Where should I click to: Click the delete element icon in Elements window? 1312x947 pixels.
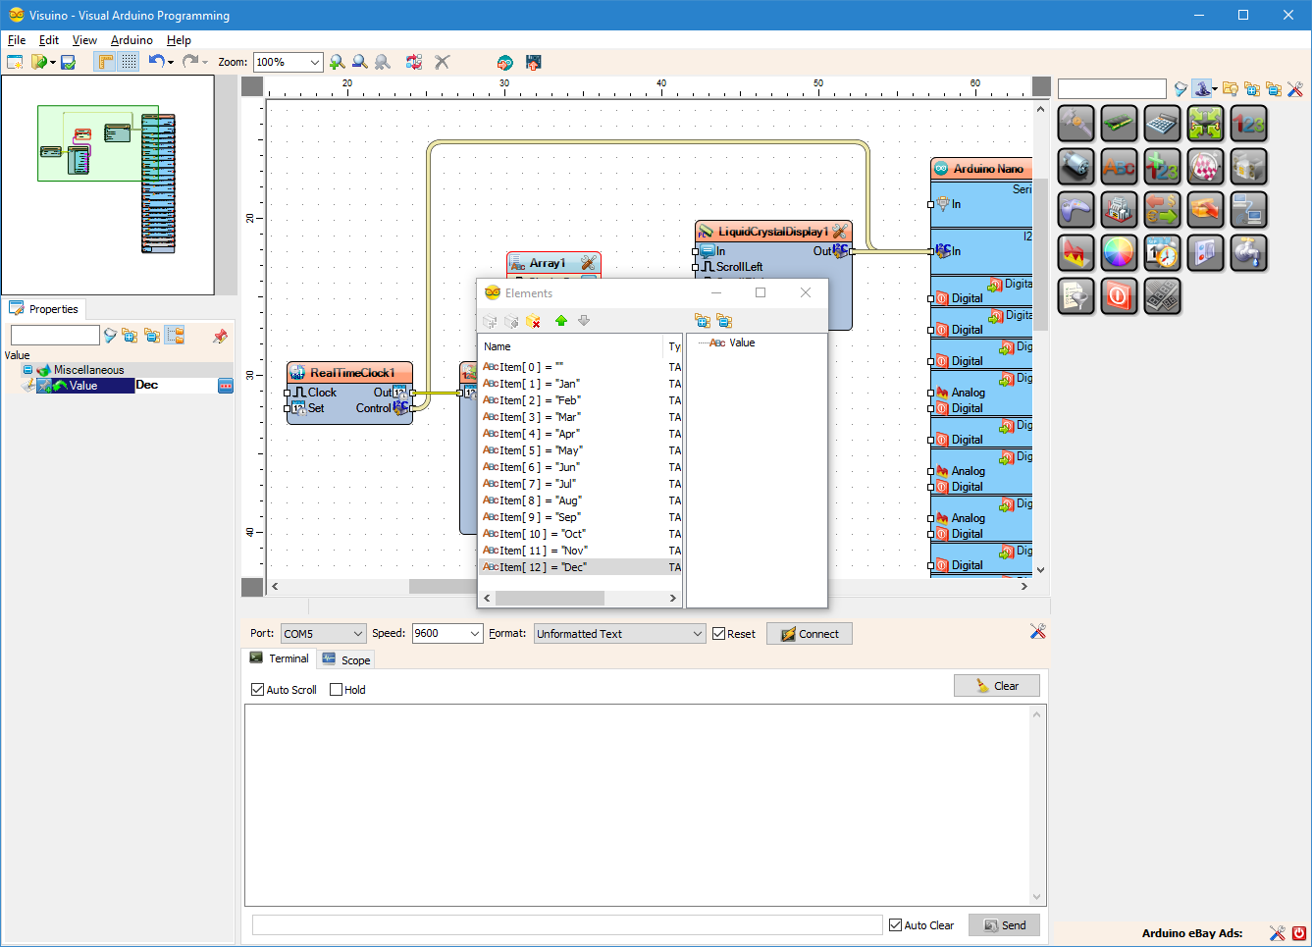click(x=534, y=321)
